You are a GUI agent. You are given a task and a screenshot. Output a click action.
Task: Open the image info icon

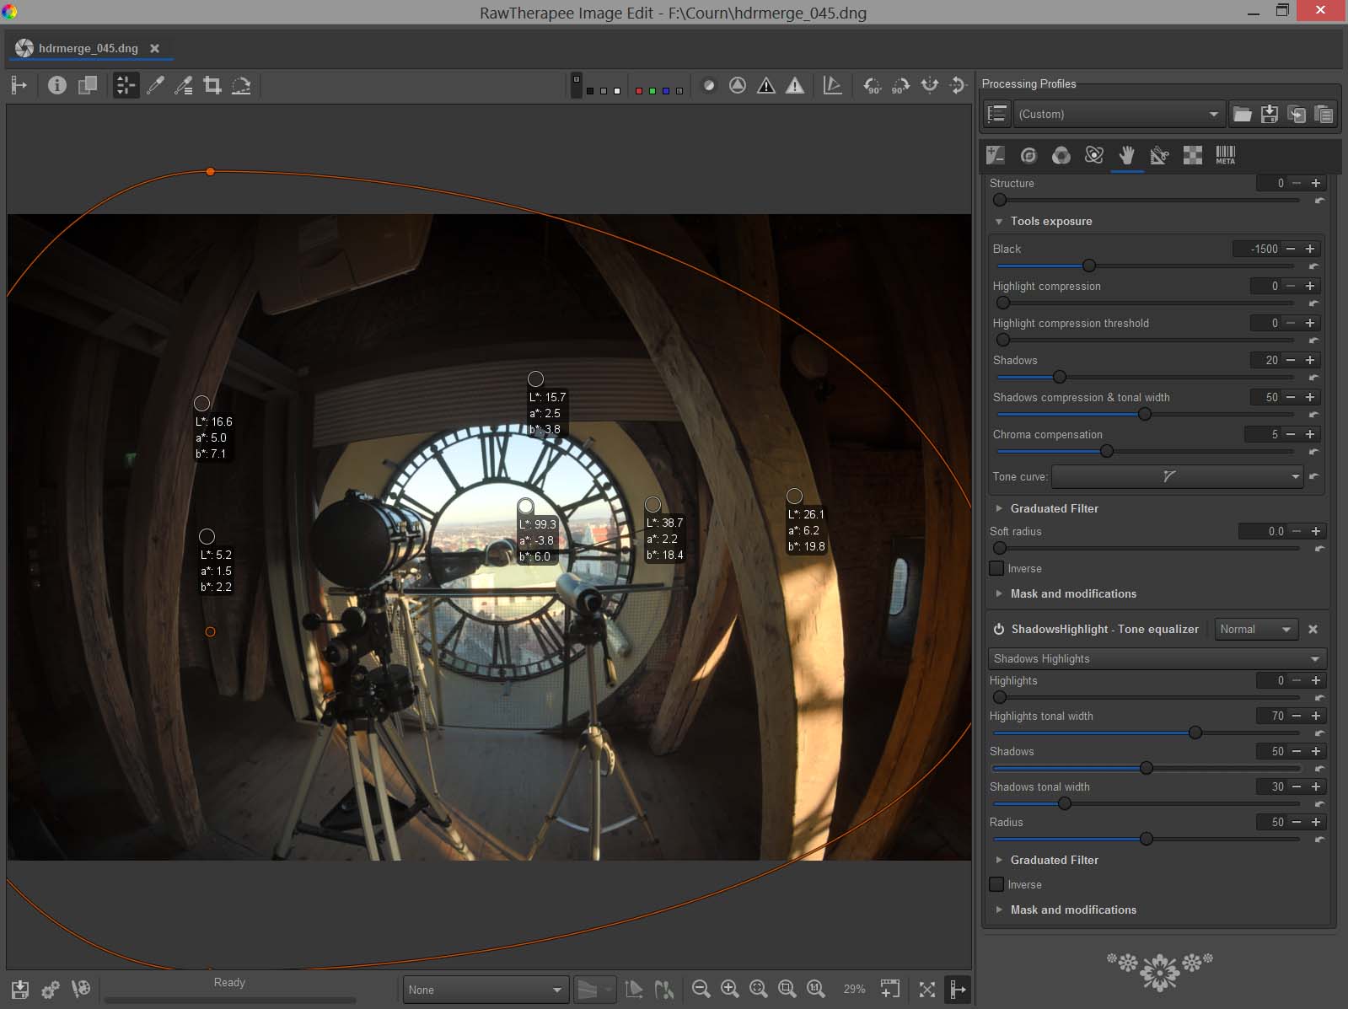click(56, 85)
